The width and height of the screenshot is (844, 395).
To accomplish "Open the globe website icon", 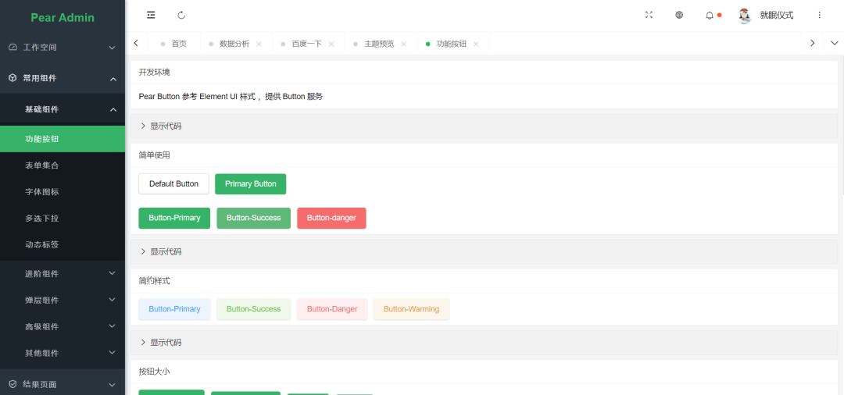I will (x=679, y=15).
